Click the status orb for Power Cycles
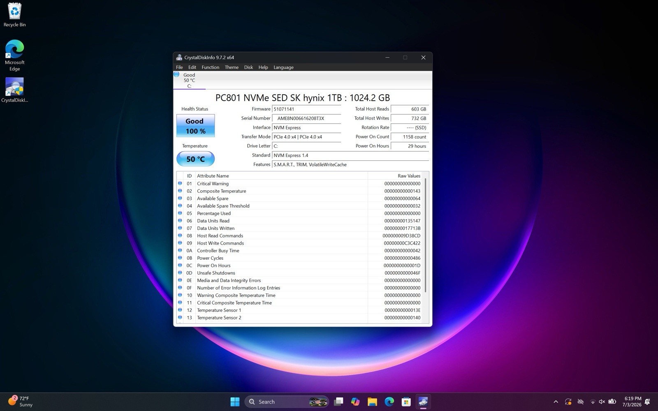This screenshot has width=658, height=411. [x=180, y=258]
